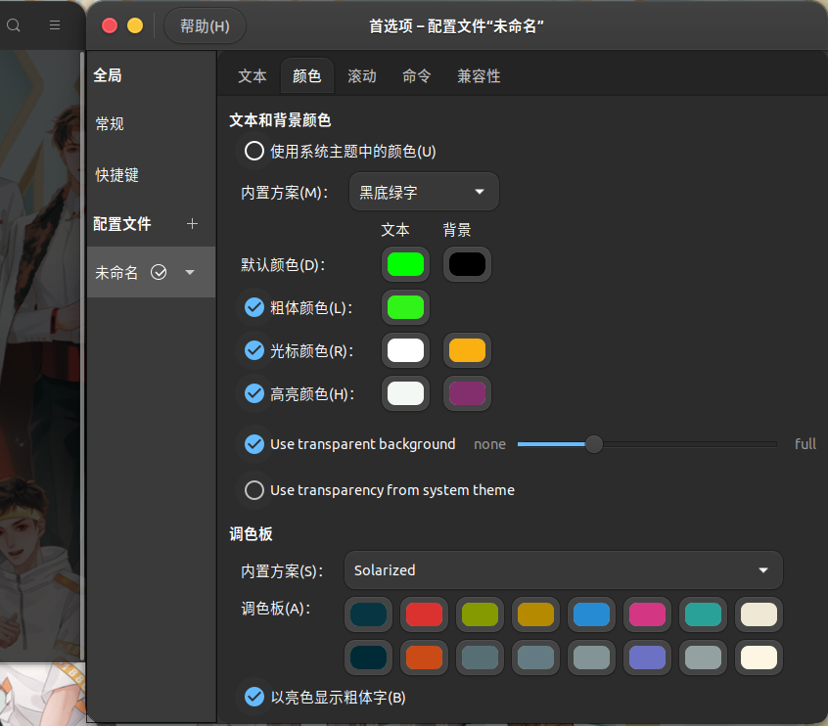Image resolution: width=828 pixels, height=726 pixels.
Task: Click the hamburger menu icon top-left
Action: tap(54, 25)
